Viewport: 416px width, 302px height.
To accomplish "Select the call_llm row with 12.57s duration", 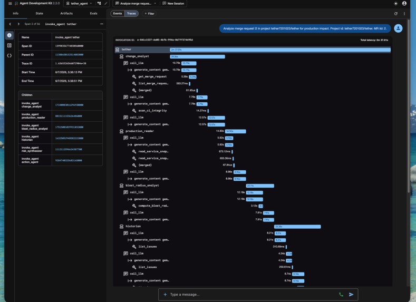I will click(253, 118).
